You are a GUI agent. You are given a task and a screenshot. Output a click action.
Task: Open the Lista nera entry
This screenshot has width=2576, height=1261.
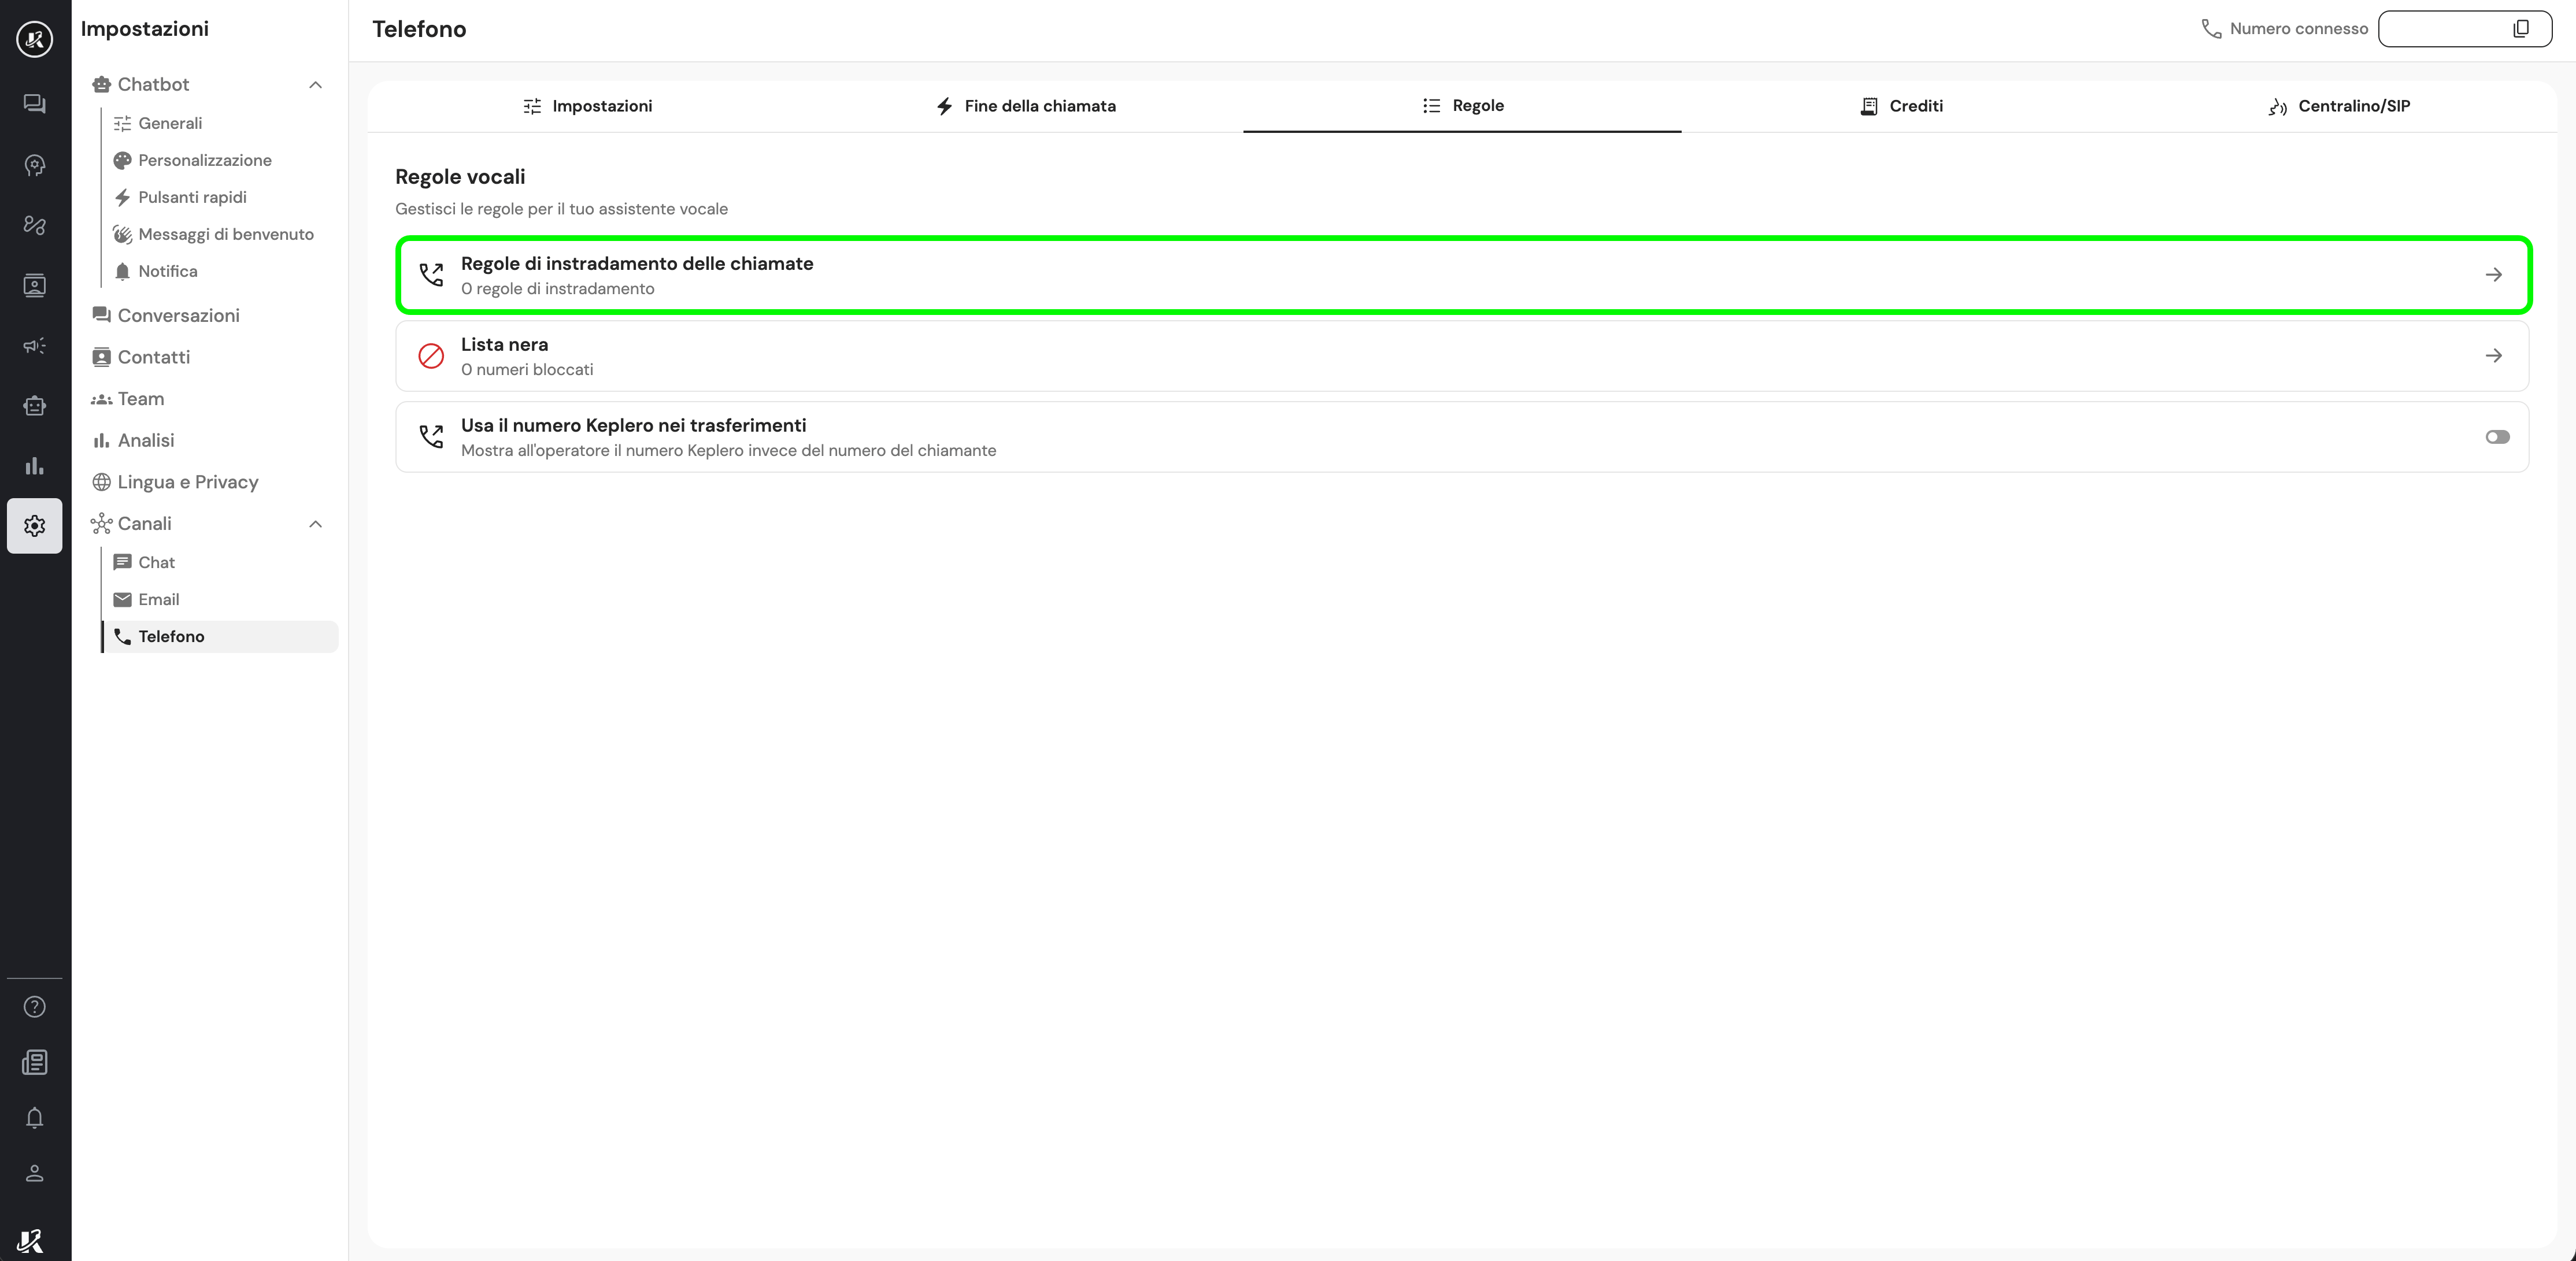(x=1463, y=356)
